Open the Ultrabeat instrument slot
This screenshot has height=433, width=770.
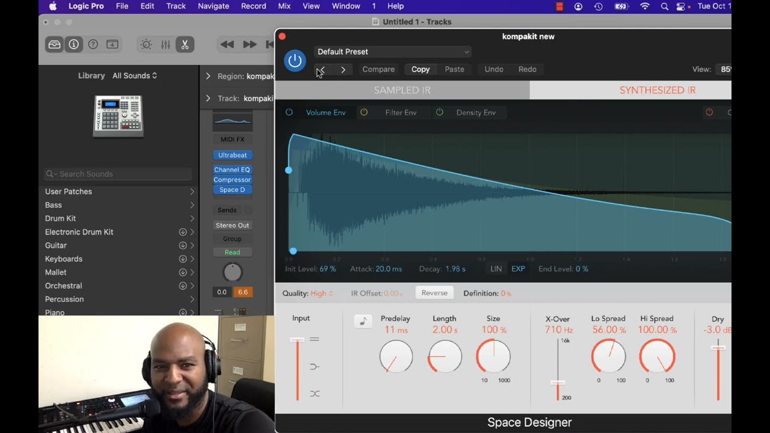(x=232, y=155)
